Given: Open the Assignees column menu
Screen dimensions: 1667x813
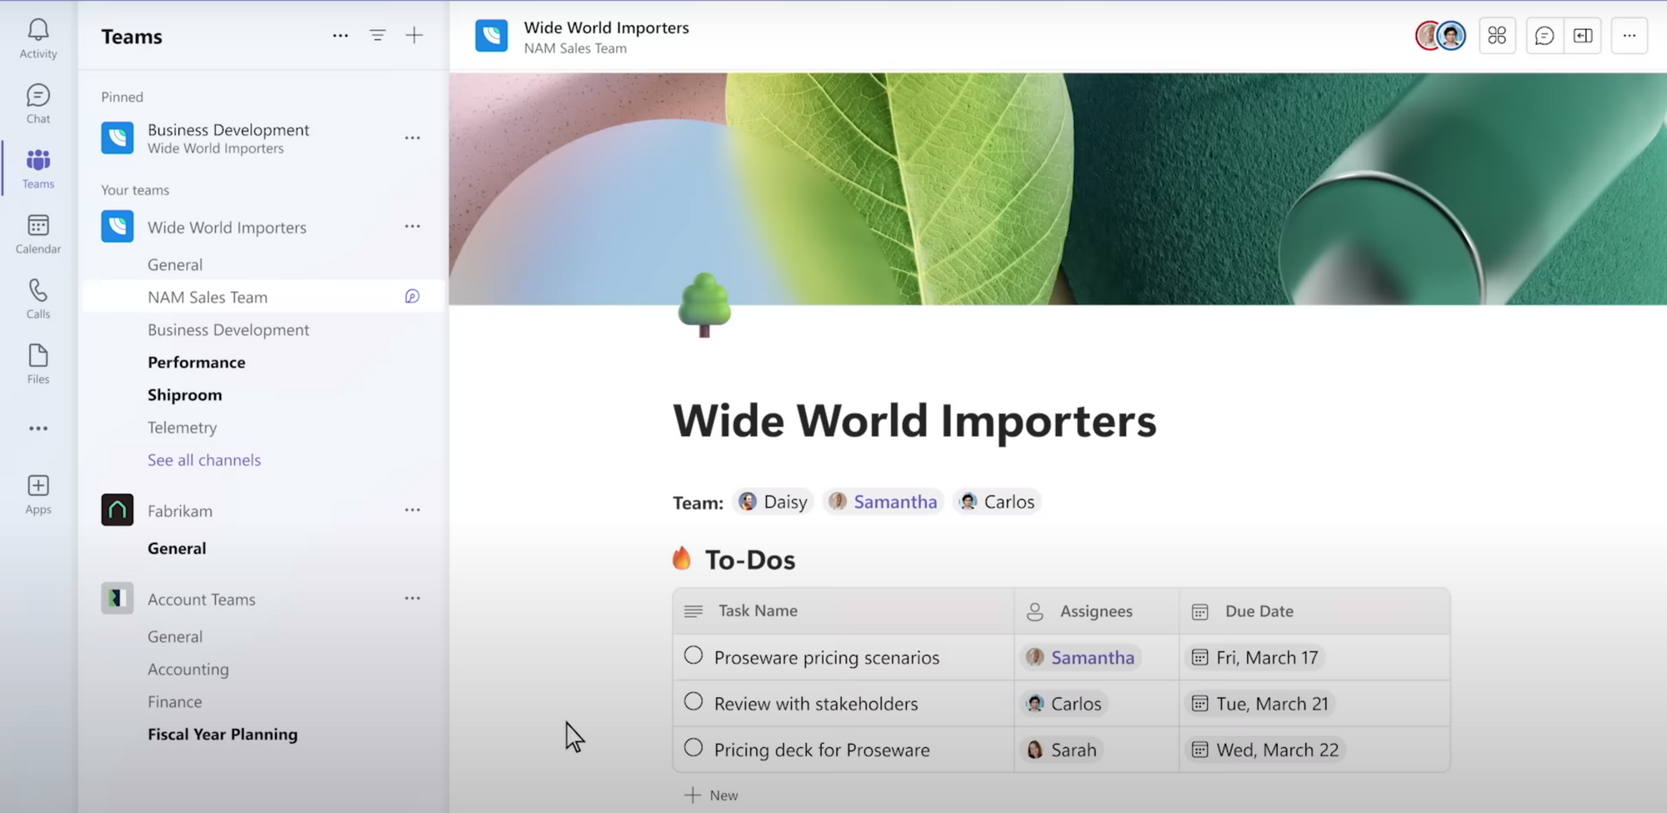Looking at the screenshot, I should coord(1097,611).
